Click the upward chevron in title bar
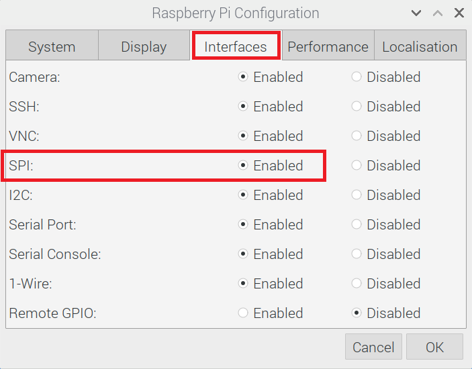 438,13
